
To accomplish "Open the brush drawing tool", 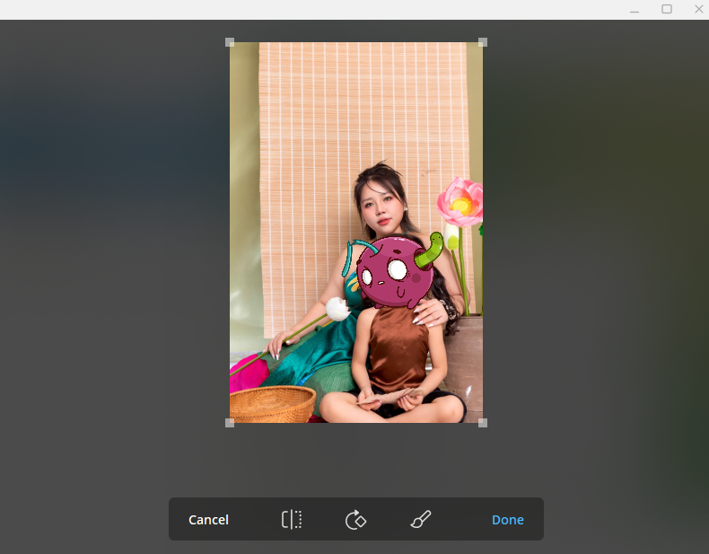I will [420, 519].
